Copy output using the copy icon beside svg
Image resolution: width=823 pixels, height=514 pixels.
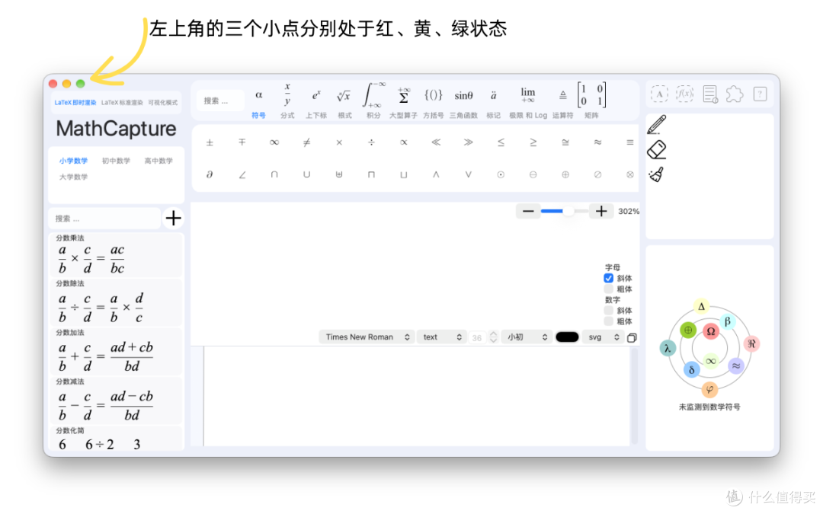coord(632,337)
